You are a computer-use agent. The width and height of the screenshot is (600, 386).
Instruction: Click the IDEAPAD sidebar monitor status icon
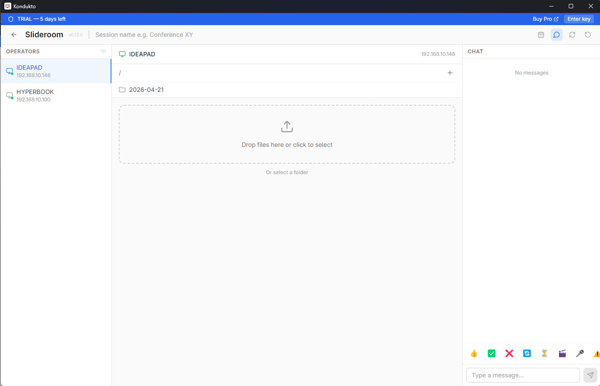pyautogui.click(x=10, y=71)
